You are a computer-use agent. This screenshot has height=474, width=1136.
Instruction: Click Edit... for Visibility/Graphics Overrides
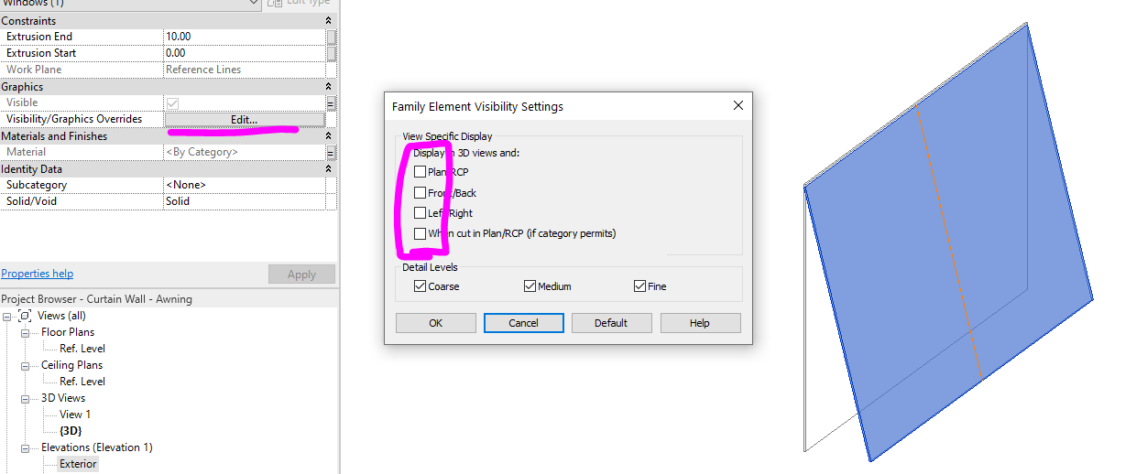point(245,119)
